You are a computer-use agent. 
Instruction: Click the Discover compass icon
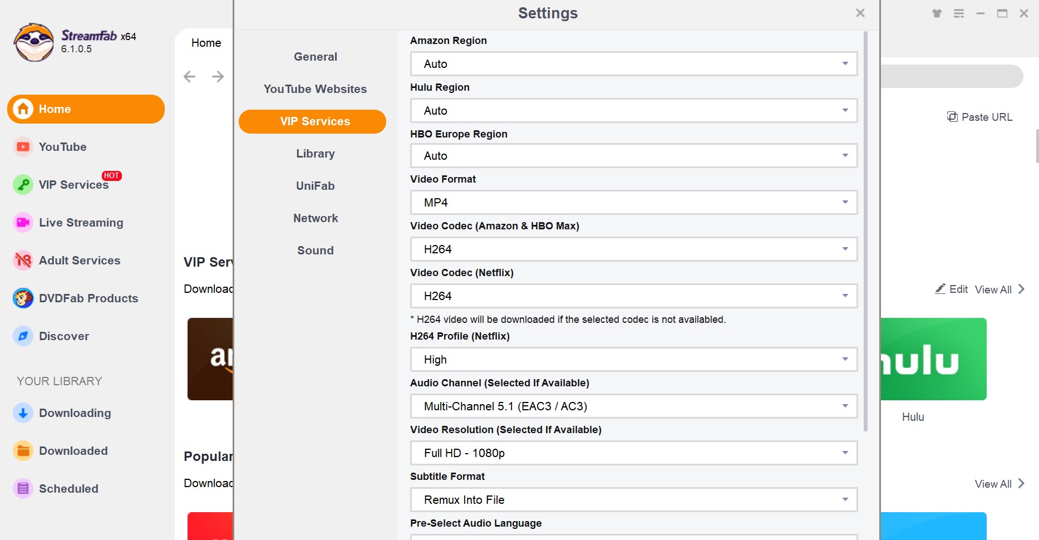23,336
